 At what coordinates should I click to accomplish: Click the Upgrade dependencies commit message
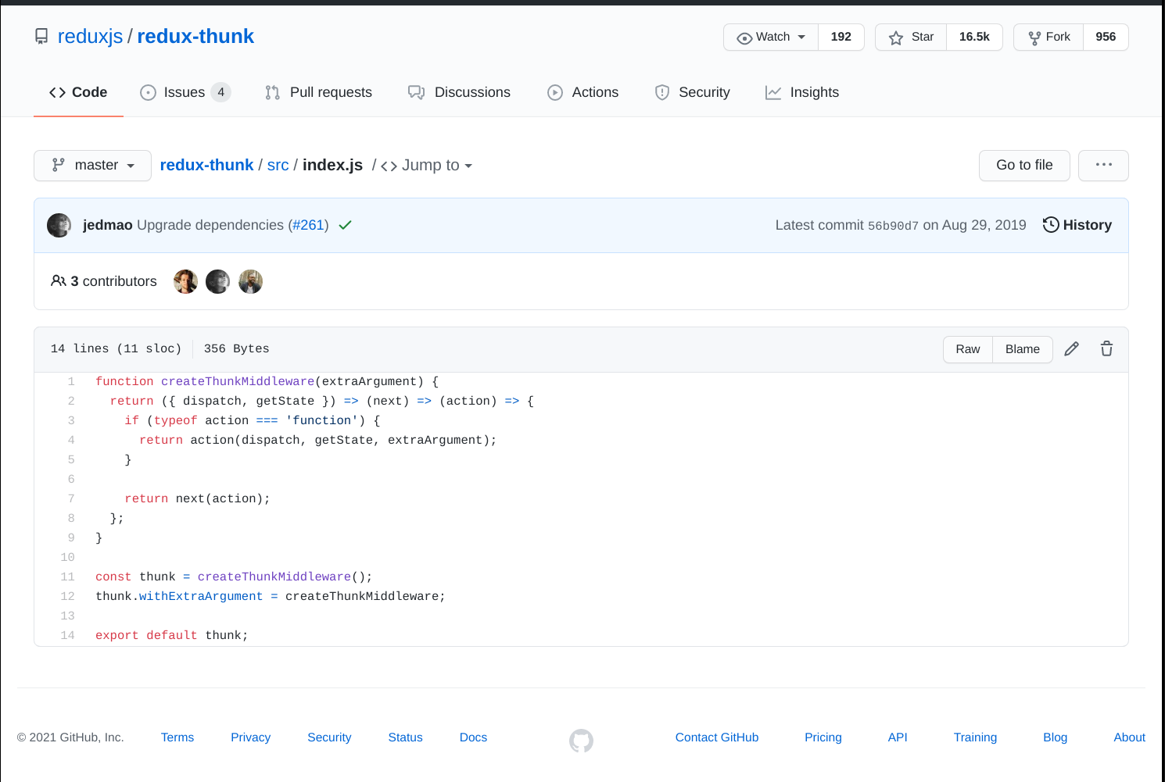[x=210, y=225]
